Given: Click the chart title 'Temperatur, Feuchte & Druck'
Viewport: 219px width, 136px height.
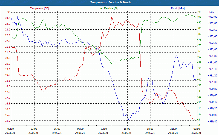Looking at the screenshot, I should (x=111, y=2).
